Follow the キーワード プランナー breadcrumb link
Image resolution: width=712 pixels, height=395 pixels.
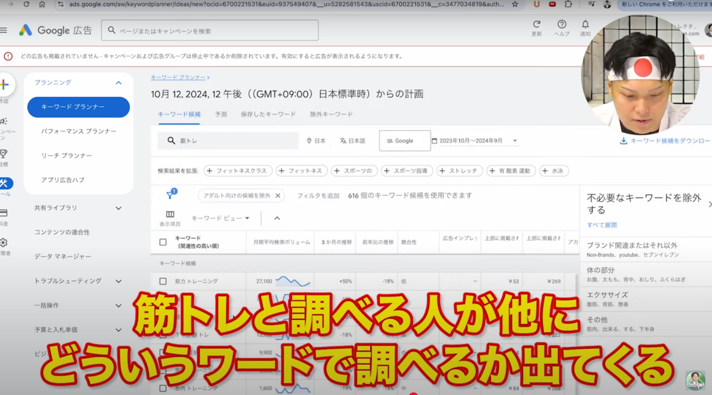tap(178, 77)
